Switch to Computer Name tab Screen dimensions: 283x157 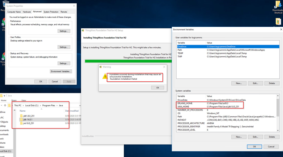pos(14,12)
